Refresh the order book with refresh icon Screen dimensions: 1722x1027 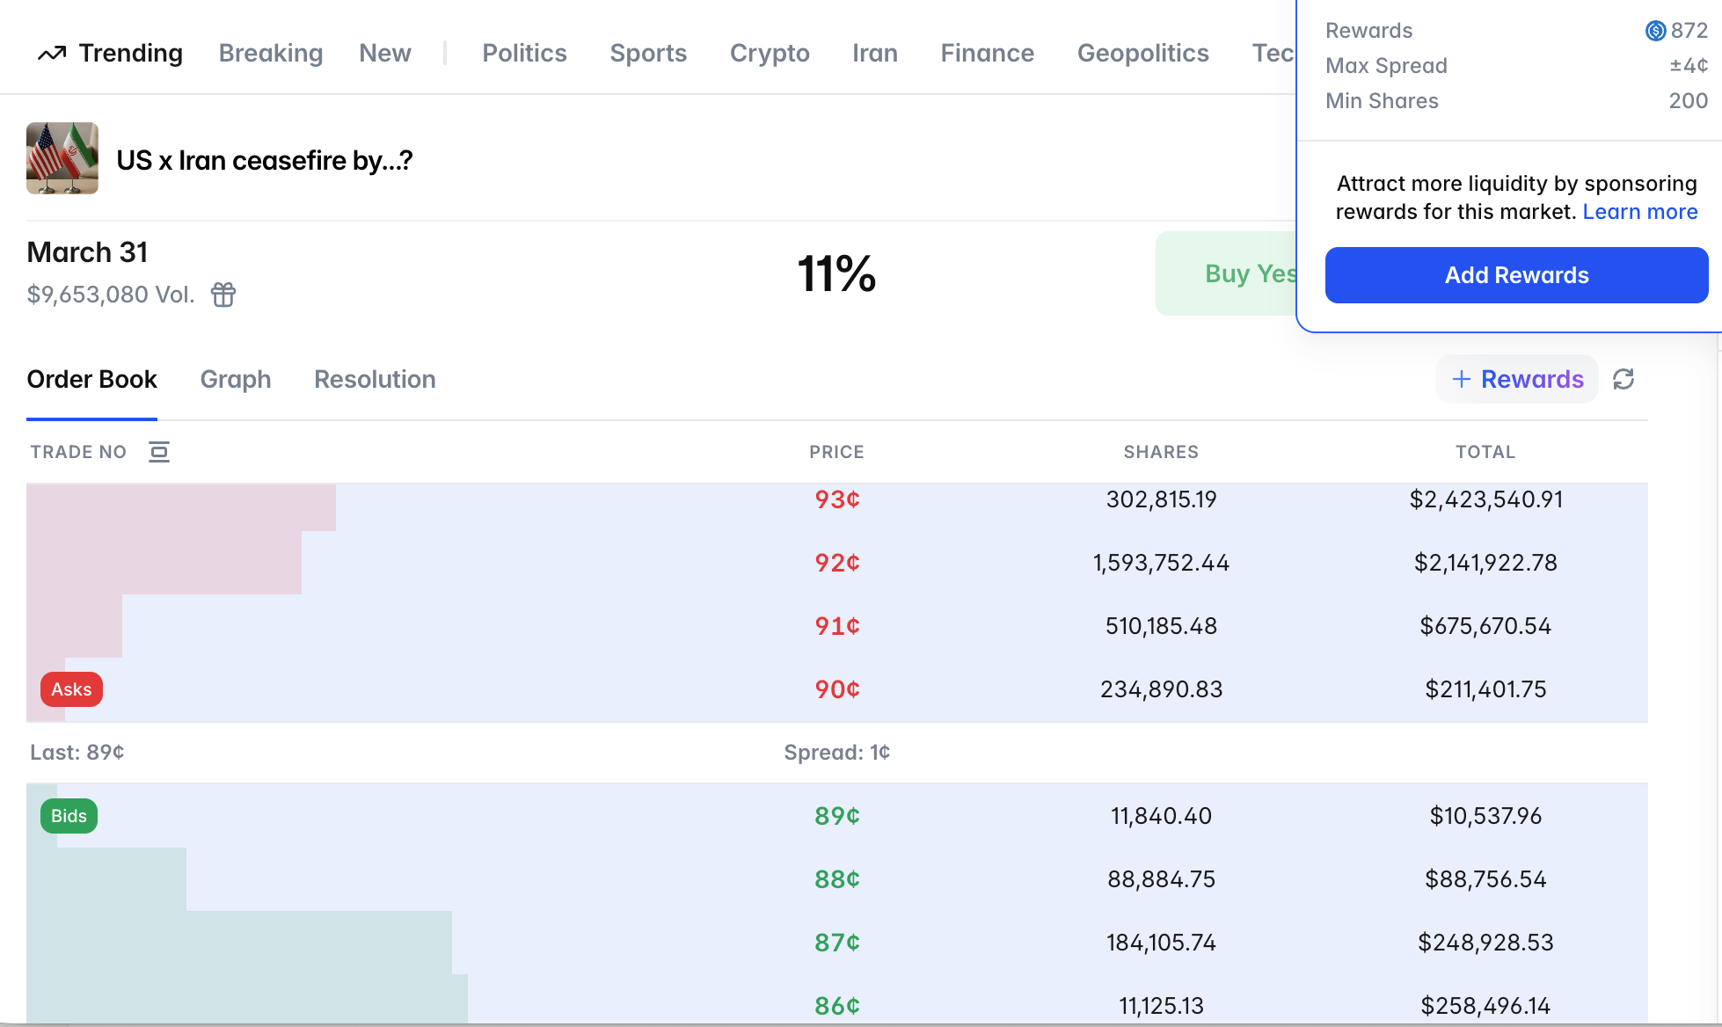pos(1623,379)
